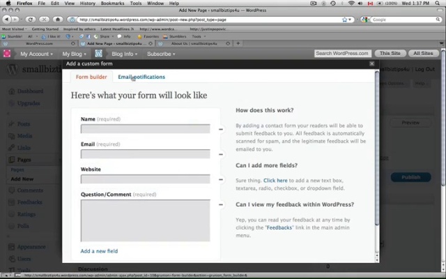Image resolution: width=446 pixels, height=279 pixels.
Task: Go to home page via house icon
Action: pyautogui.click(x=58, y=20)
